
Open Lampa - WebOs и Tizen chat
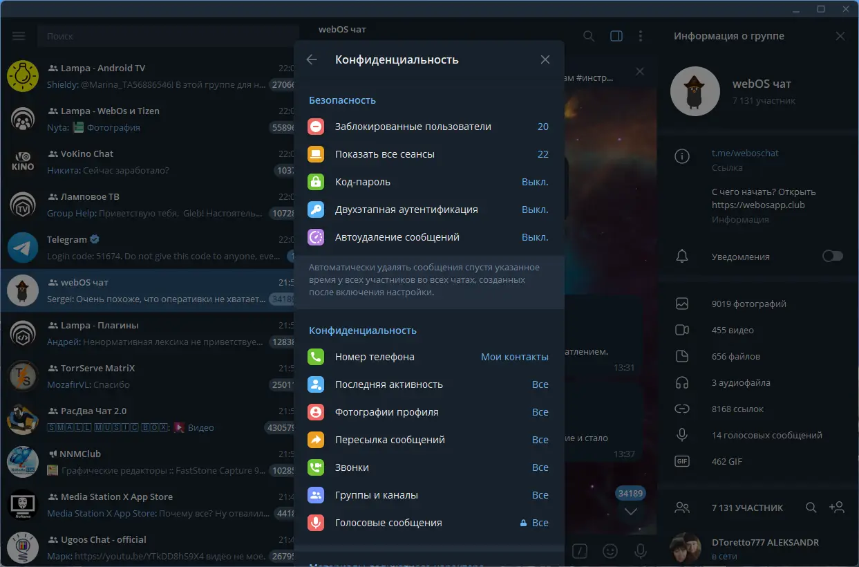tap(148, 119)
